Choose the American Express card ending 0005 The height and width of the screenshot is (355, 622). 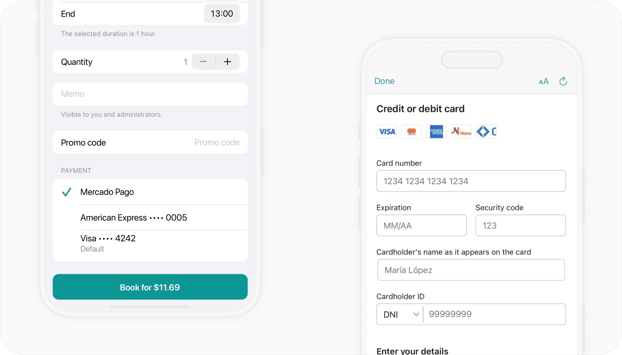pyautogui.click(x=134, y=218)
